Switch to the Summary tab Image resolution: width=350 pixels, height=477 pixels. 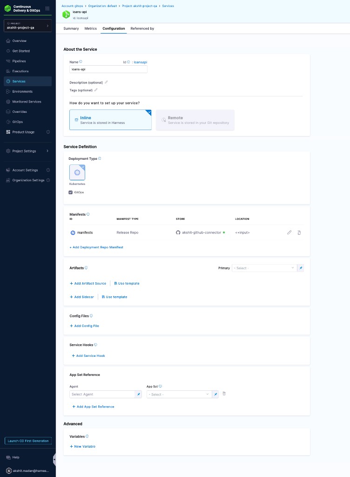[71, 28]
